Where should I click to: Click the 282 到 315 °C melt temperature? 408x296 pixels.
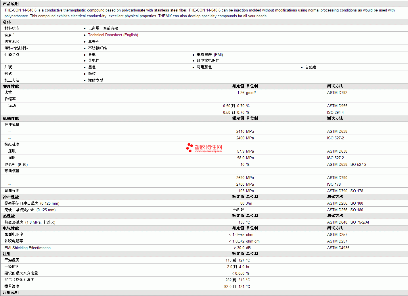[238, 280]
